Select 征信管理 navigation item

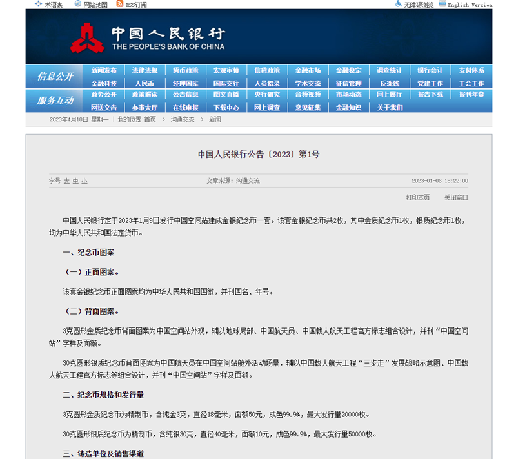point(348,84)
